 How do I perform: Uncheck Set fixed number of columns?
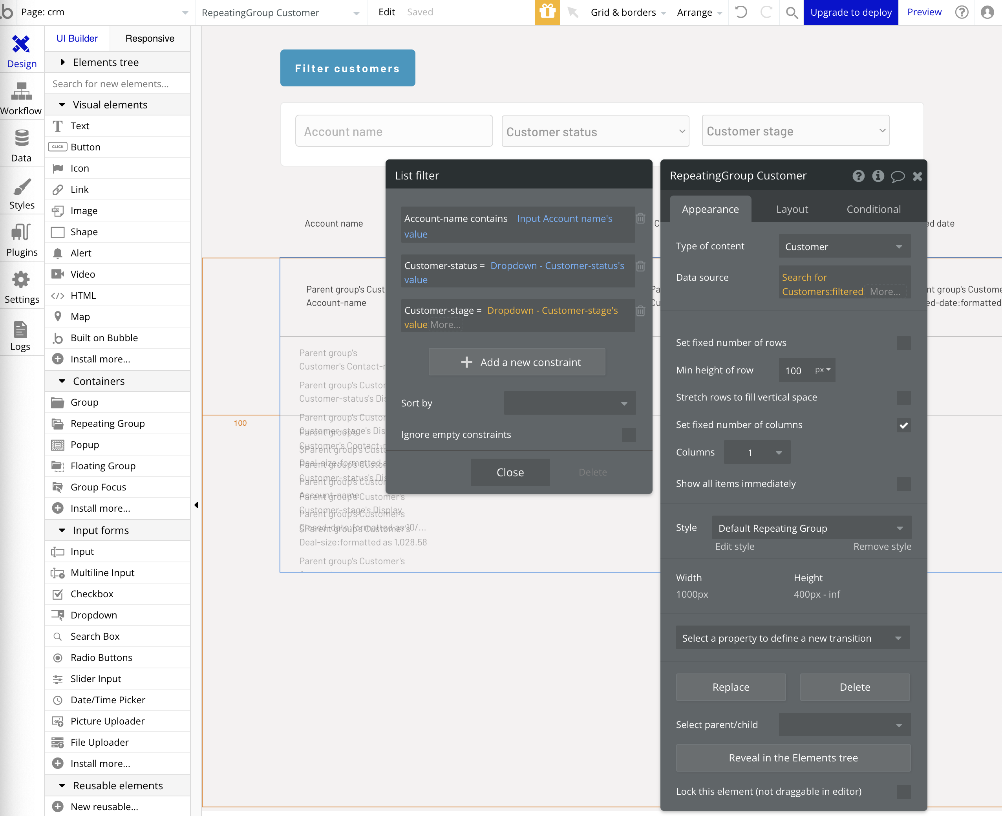(903, 425)
